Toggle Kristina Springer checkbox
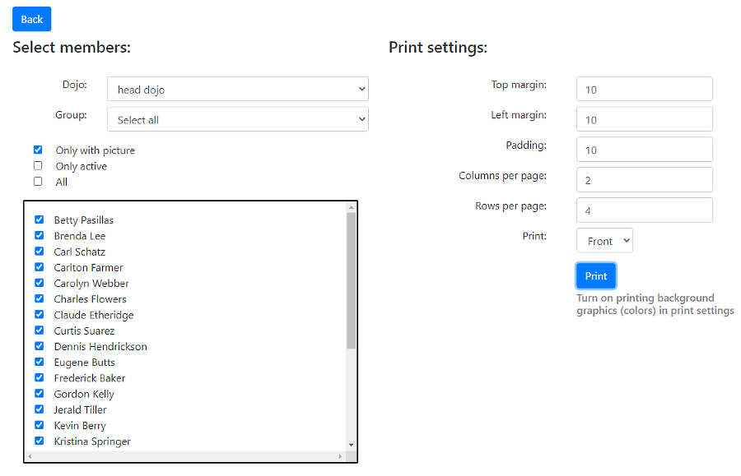741x476 pixels. [x=40, y=441]
